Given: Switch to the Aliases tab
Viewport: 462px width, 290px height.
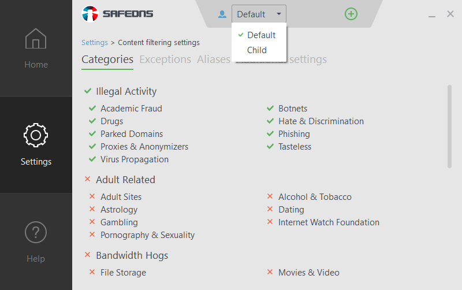Looking at the screenshot, I should coord(213,60).
